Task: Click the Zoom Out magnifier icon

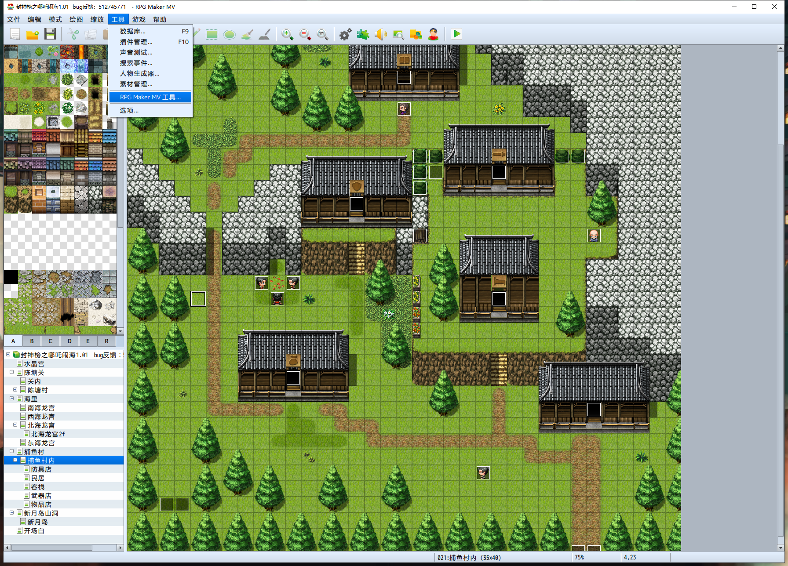Action: [x=305, y=34]
